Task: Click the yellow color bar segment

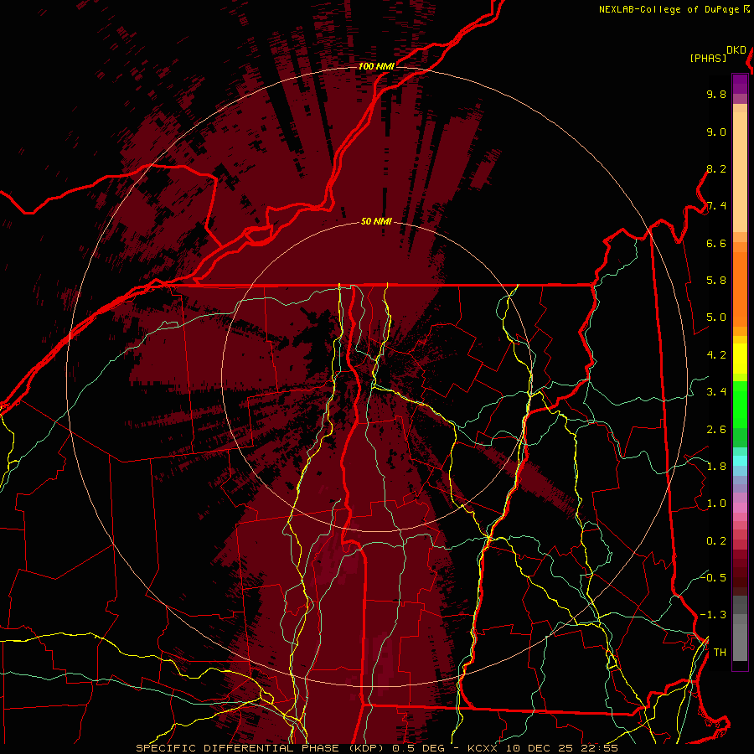Action: pos(740,359)
